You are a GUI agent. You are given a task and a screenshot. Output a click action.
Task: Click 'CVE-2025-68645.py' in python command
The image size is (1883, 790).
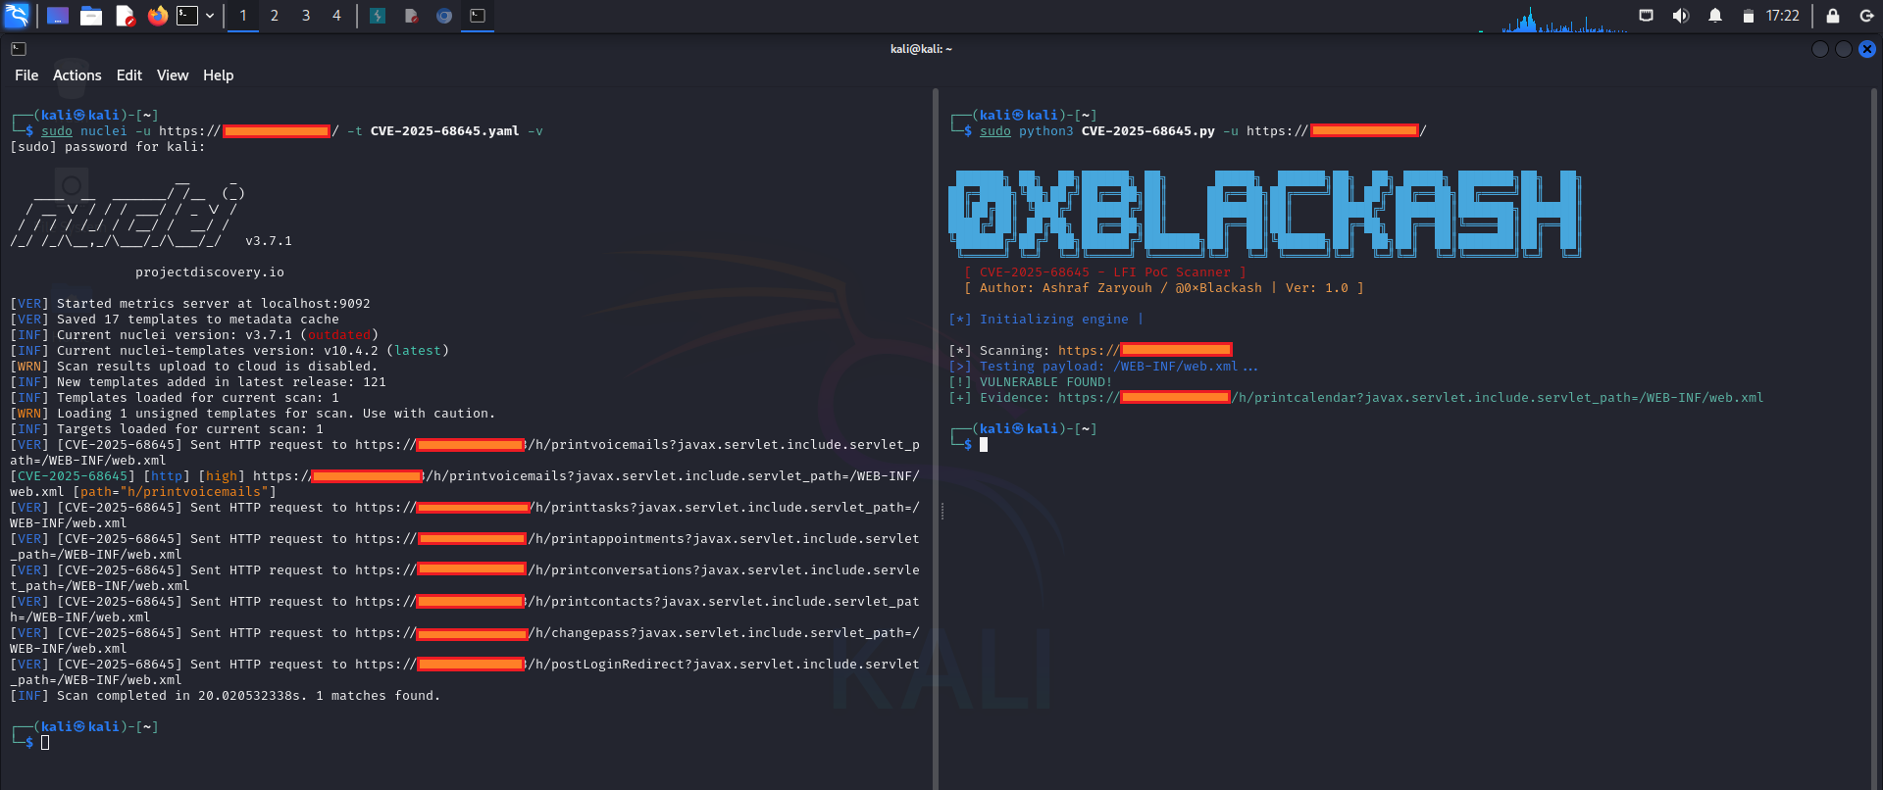[1148, 131]
